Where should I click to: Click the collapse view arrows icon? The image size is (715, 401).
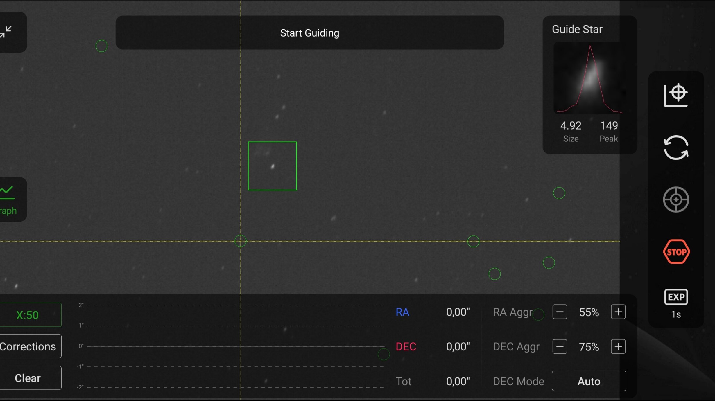click(6, 32)
